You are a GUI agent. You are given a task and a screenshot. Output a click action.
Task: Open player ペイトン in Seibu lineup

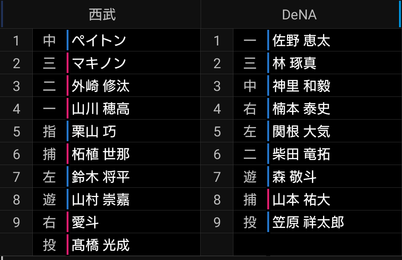click(x=99, y=40)
